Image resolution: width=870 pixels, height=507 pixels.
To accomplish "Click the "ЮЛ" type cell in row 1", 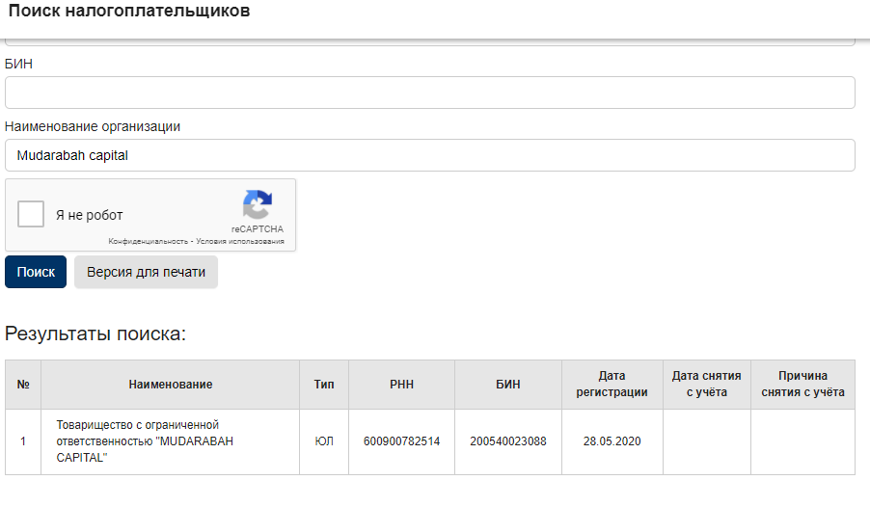I will click(x=324, y=441).
